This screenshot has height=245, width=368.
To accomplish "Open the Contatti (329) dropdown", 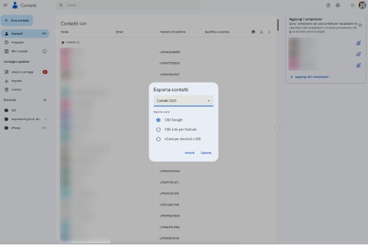I will point(183,100).
